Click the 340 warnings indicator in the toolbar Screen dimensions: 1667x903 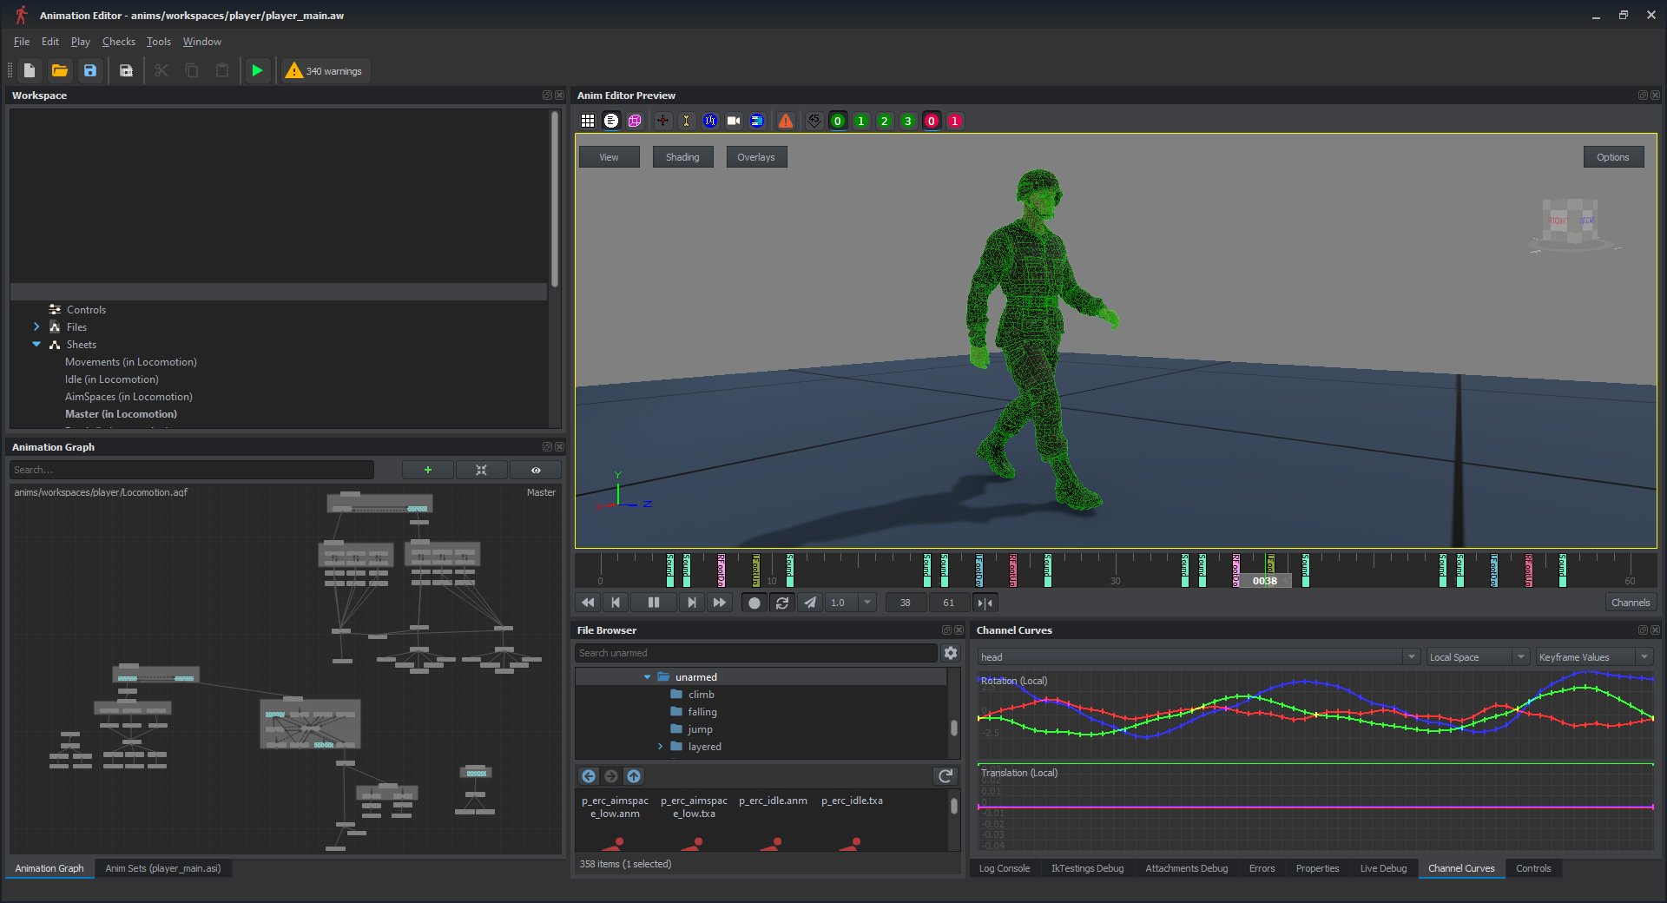pyautogui.click(x=324, y=70)
